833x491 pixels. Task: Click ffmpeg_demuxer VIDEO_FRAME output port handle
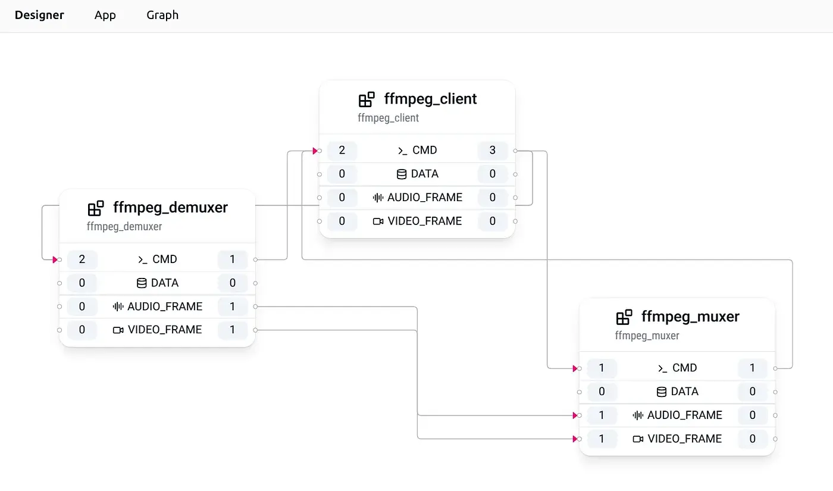(255, 330)
